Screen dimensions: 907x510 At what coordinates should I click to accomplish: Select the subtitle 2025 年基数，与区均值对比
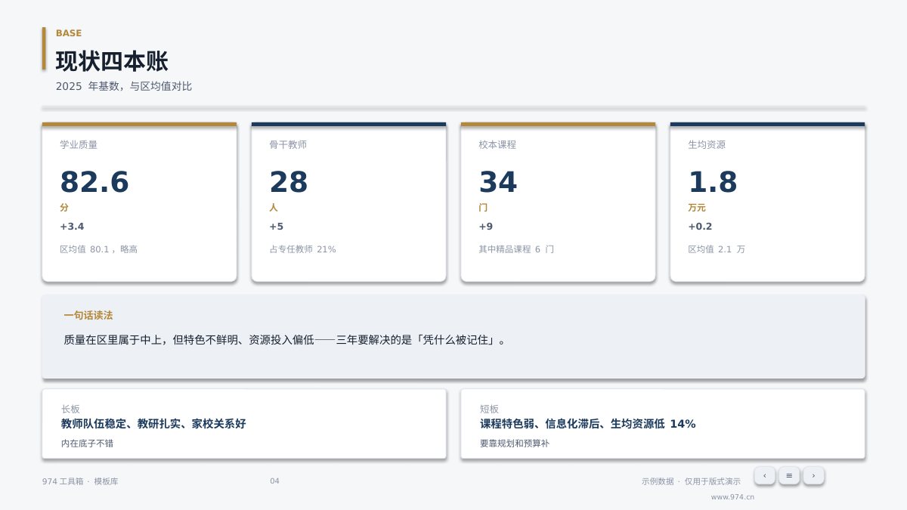[x=124, y=86]
